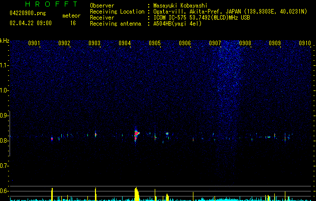Select the file name 04220900.png
The height and width of the screenshot is (201, 316).
pos(28,13)
